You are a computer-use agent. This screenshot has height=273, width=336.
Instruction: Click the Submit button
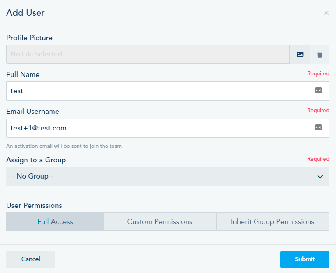(x=305, y=259)
